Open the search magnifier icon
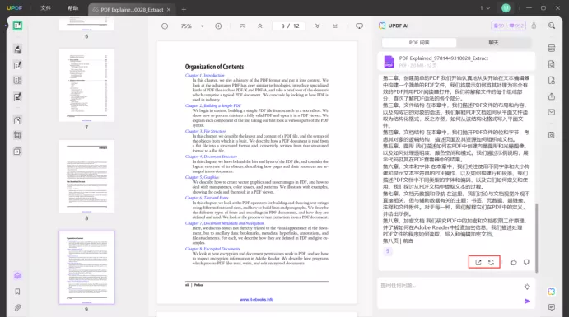Image resolution: width=569 pixels, height=318 pixels. [552, 26]
